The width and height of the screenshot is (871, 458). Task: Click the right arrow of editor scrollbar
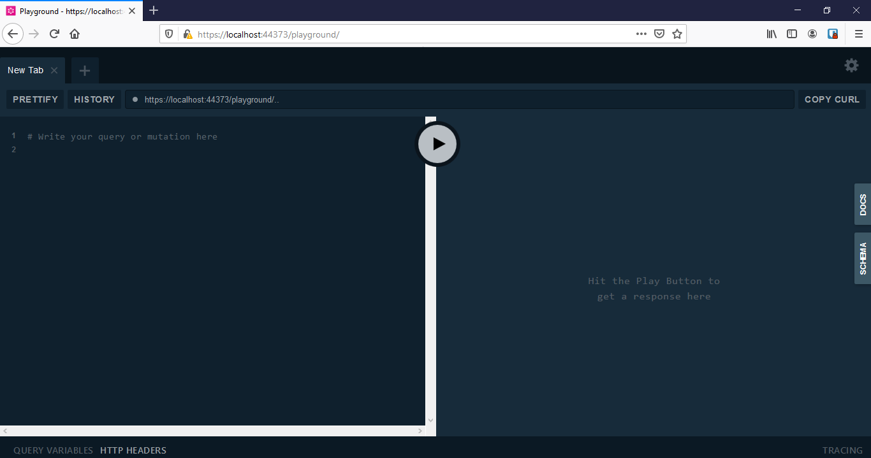[420, 431]
